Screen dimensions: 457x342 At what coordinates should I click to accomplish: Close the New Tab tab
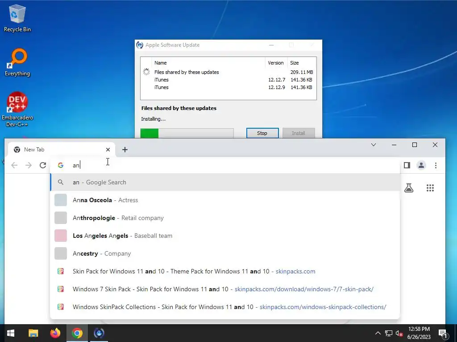pyautogui.click(x=108, y=150)
